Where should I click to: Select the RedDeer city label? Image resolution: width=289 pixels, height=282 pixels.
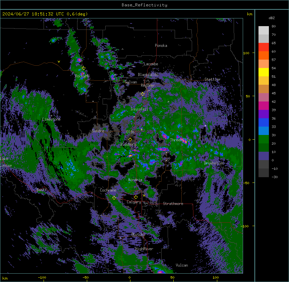pos(148,85)
